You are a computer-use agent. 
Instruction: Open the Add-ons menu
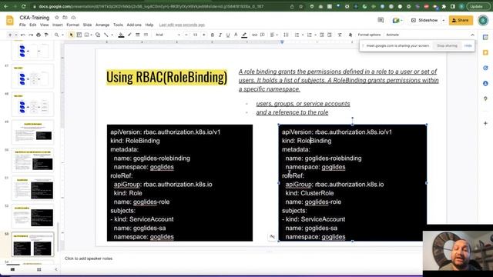134,25
